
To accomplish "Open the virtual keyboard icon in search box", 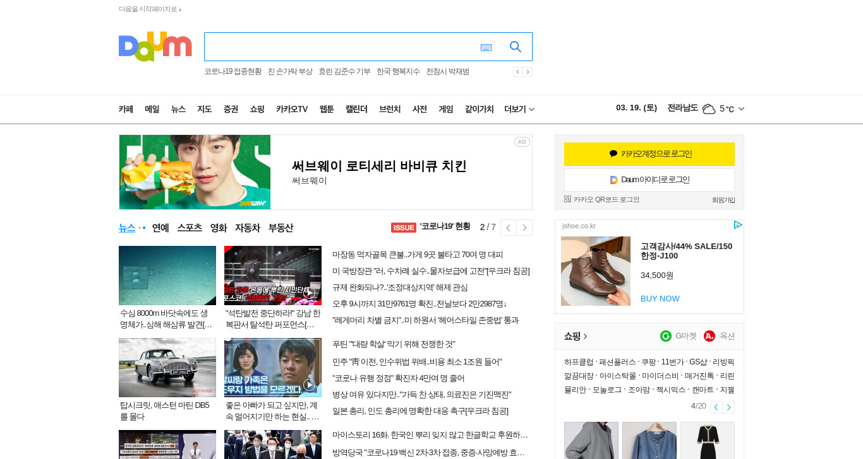I will coord(486,47).
